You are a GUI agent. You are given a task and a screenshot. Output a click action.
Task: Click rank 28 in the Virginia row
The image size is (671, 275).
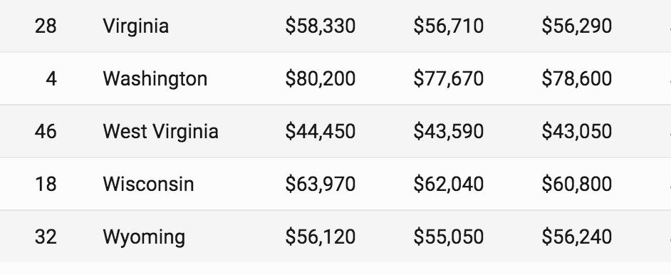click(x=46, y=26)
